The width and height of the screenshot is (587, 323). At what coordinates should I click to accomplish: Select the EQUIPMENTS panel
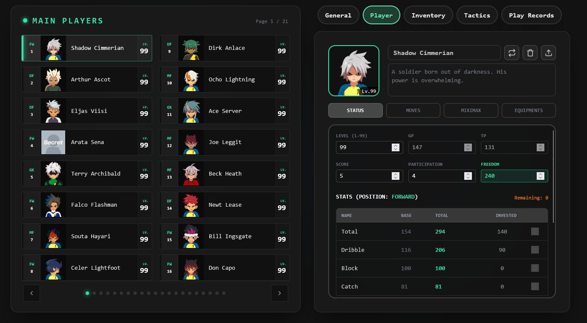point(529,110)
